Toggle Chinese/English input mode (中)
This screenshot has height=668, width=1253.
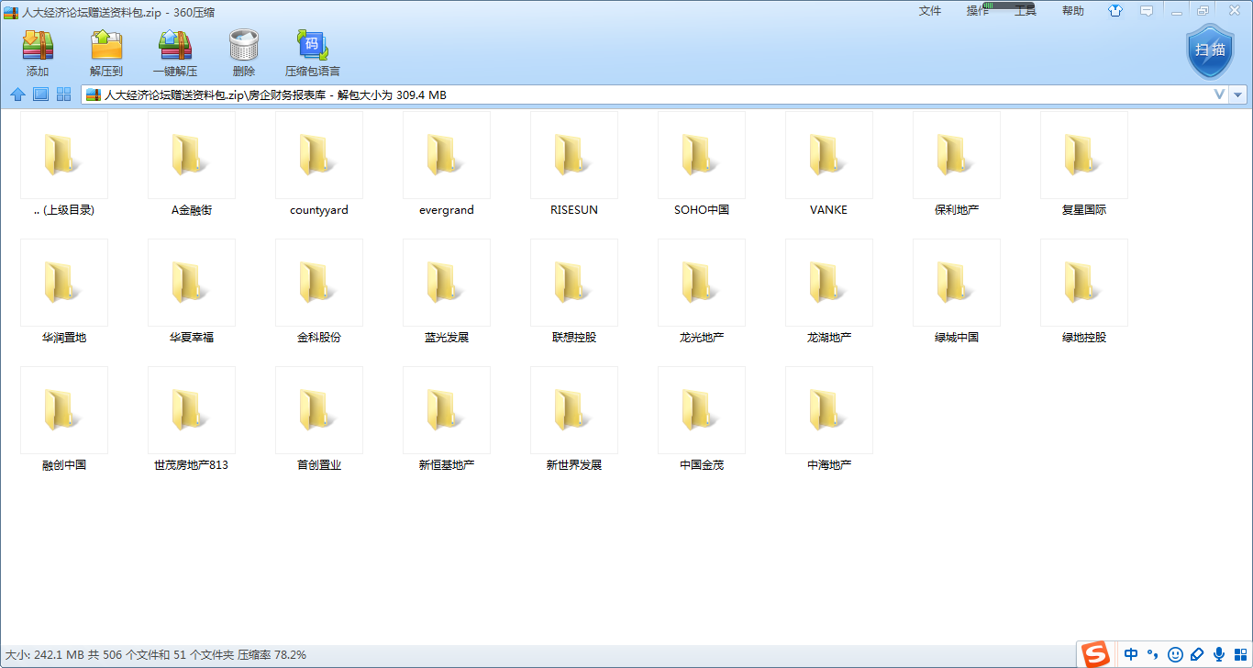point(1131,654)
